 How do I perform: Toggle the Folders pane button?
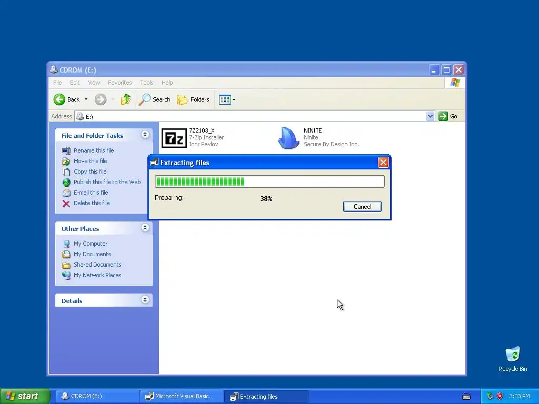(x=193, y=99)
